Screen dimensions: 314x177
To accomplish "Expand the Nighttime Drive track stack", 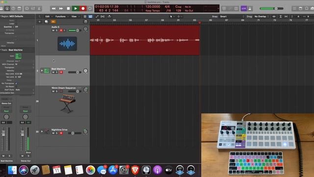I will tap(42, 132).
